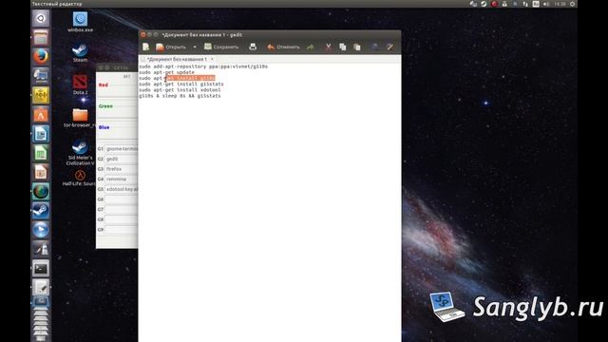Viewport: 608px width, 342px height.
Task: Paste with the clipboard icon
Action: coord(357,47)
